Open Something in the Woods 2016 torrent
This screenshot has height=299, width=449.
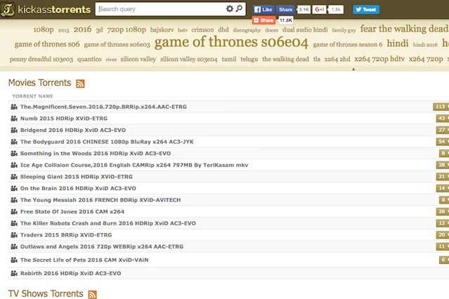[x=96, y=154]
